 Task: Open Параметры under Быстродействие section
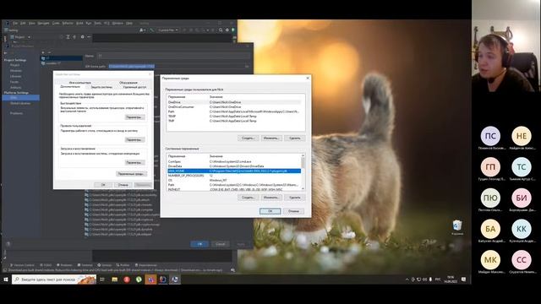[134, 117]
